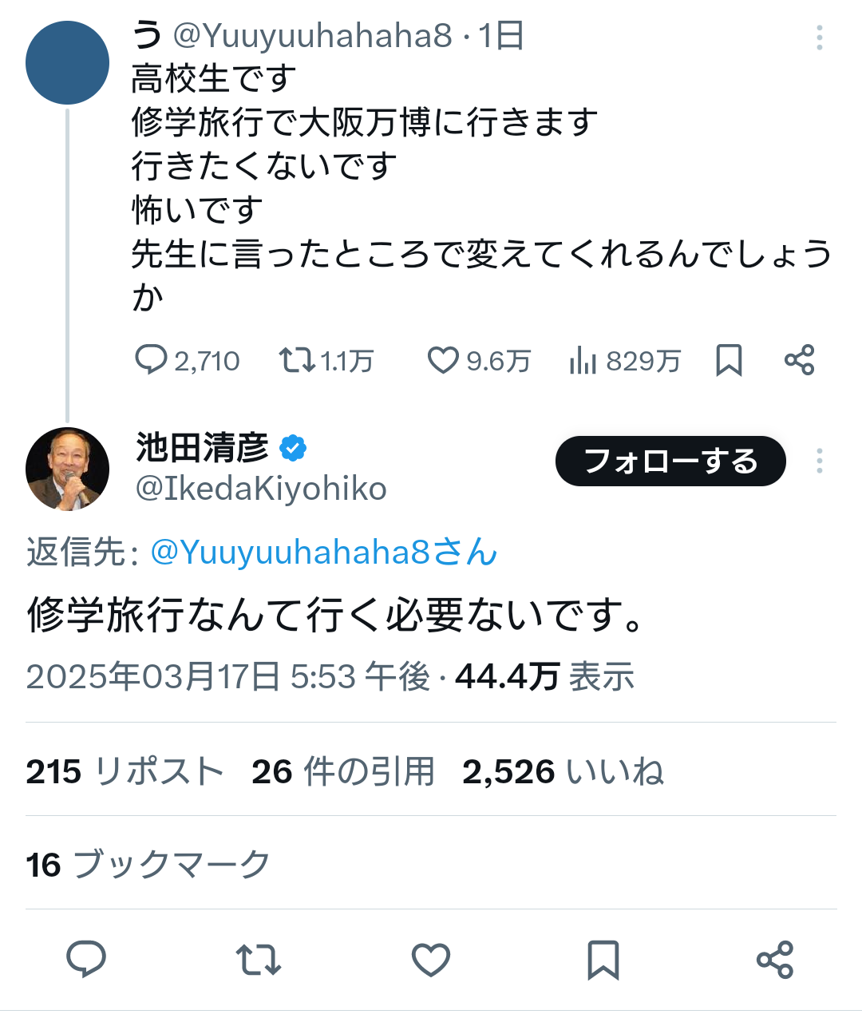The height and width of the screenshot is (1026, 862).
Task: Like the original tweet showing 9.6万
Action: coord(479,361)
